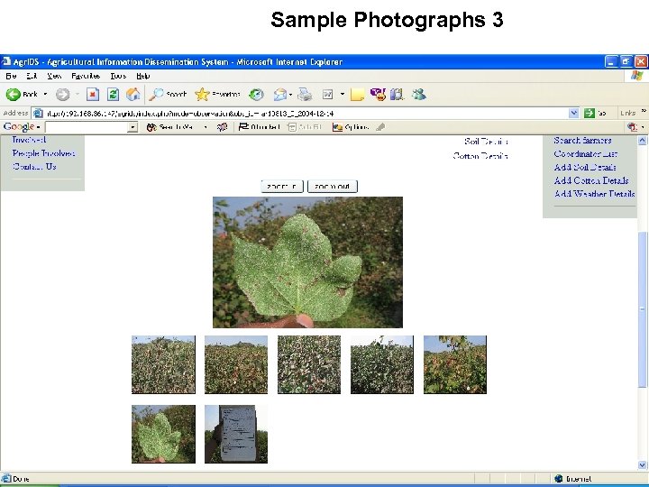Click the yellow folder toolbar icon

[x=357, y=95]
